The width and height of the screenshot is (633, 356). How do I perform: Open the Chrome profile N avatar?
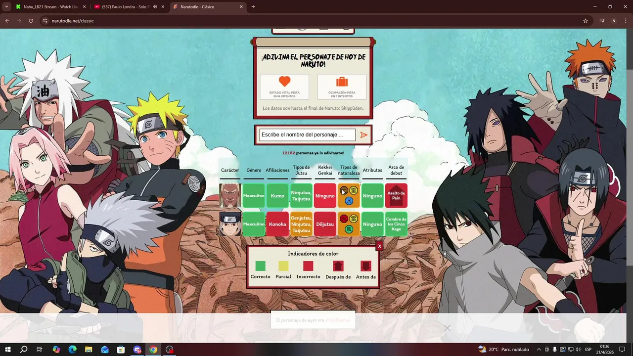point(614,21)
